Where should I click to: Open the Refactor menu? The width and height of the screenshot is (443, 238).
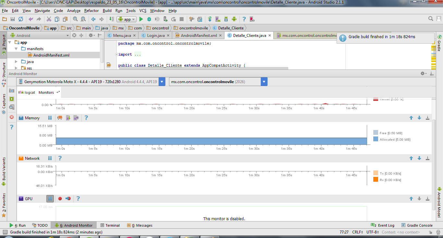click(x=91, y=11)
